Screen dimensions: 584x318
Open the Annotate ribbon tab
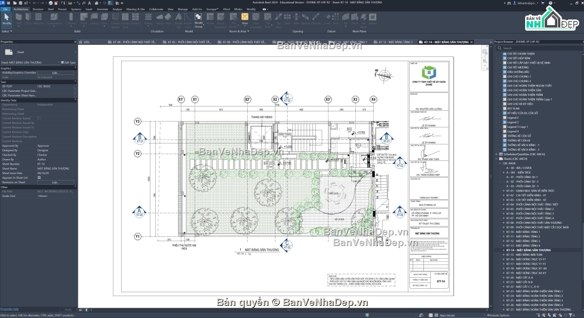[103, 9]
